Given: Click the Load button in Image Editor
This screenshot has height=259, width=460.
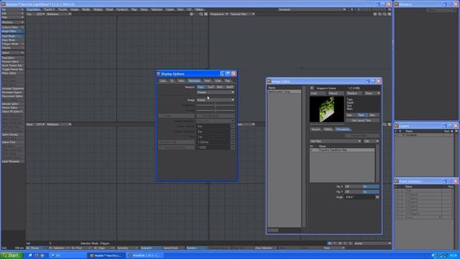Looking at the screenshot, I should click(318, 94).
